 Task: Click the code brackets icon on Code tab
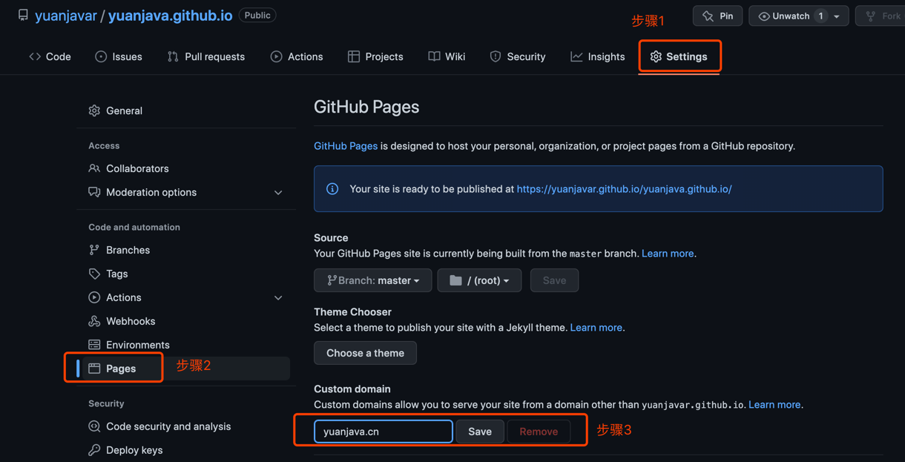pos(35,56)
